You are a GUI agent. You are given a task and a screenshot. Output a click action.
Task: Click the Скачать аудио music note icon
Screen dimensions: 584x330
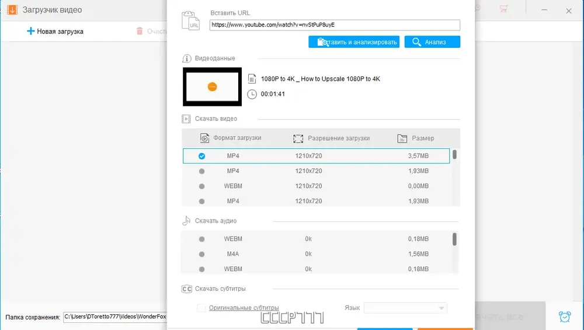186,221
